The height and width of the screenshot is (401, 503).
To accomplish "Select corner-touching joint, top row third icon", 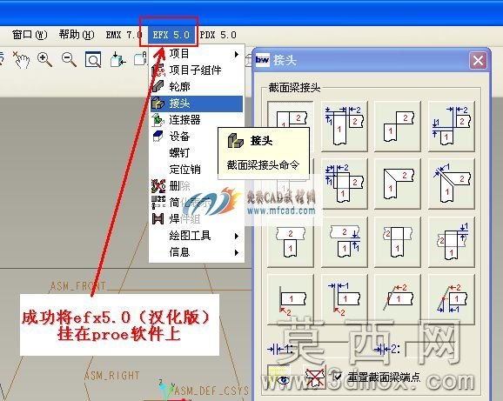I will [x=398, y=126].
